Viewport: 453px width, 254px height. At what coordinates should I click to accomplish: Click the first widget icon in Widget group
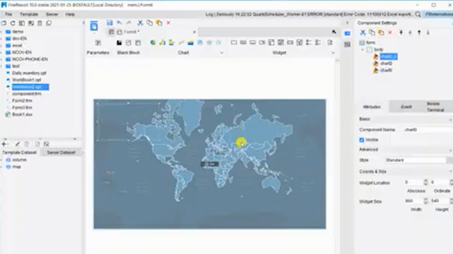coord(234,43)
